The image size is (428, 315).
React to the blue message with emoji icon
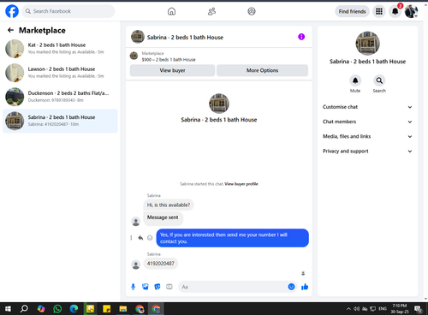tap(150, 238)
